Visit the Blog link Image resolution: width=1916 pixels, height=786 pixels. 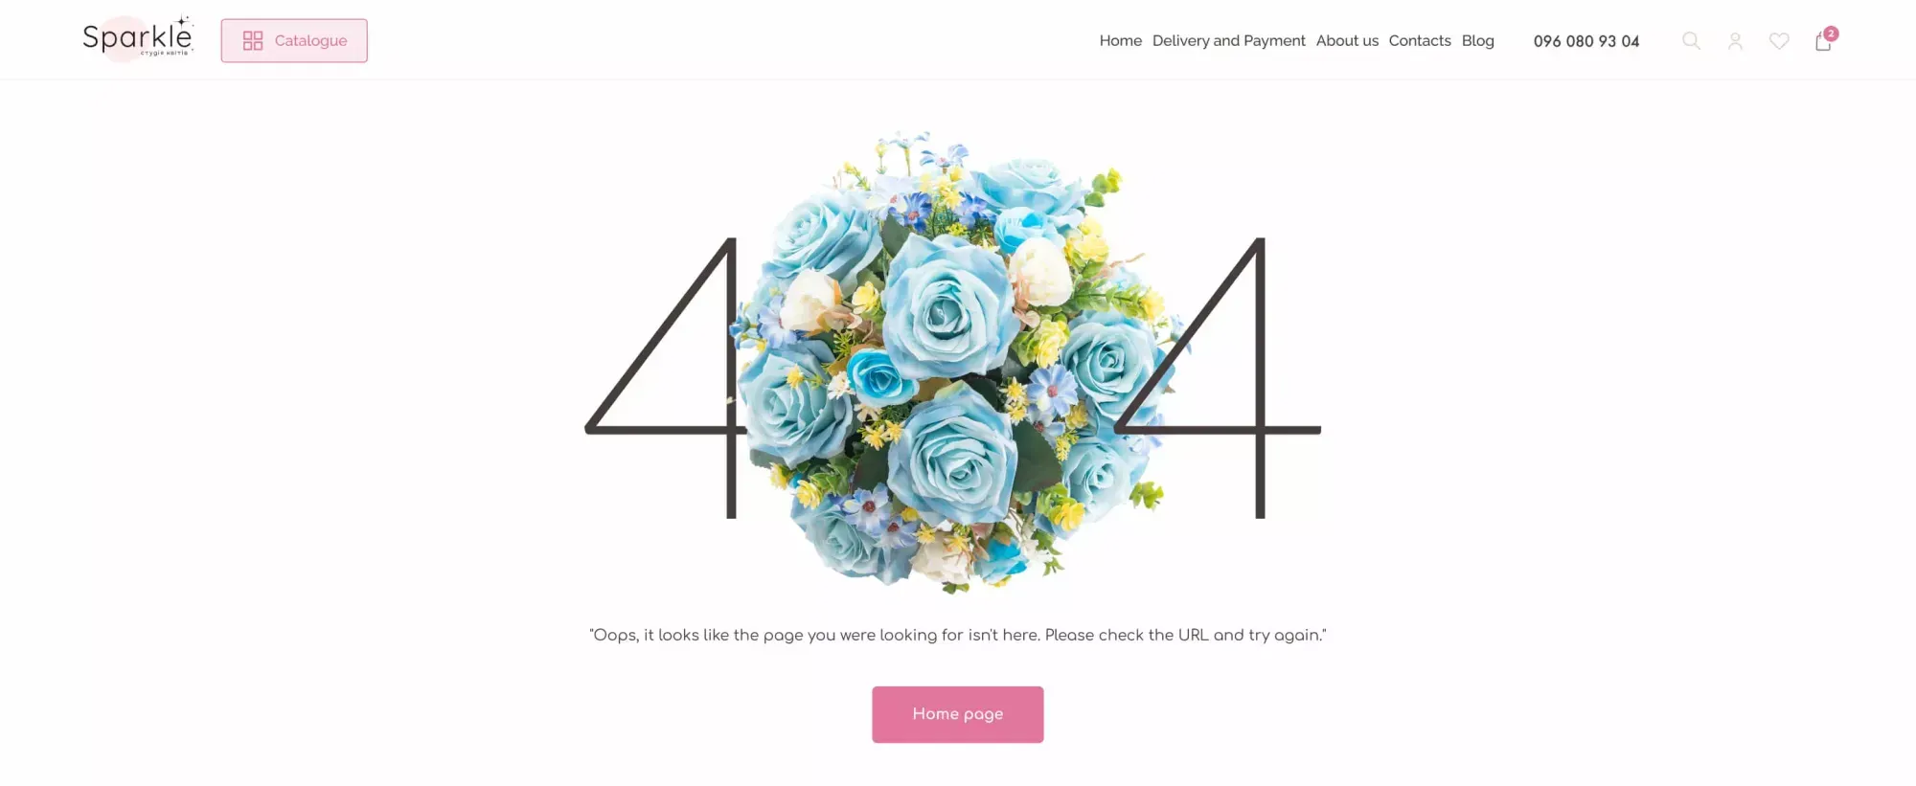click(1477, 40)
